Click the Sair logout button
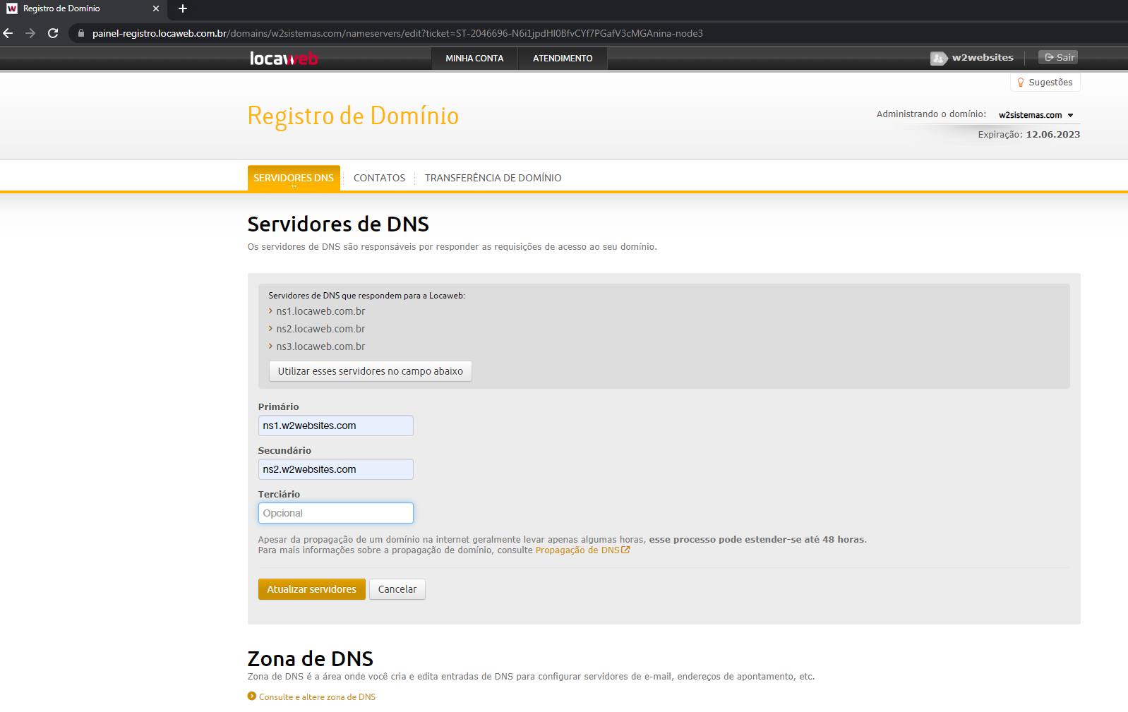Screen dimensions: 1128x712 point(1058,57)
